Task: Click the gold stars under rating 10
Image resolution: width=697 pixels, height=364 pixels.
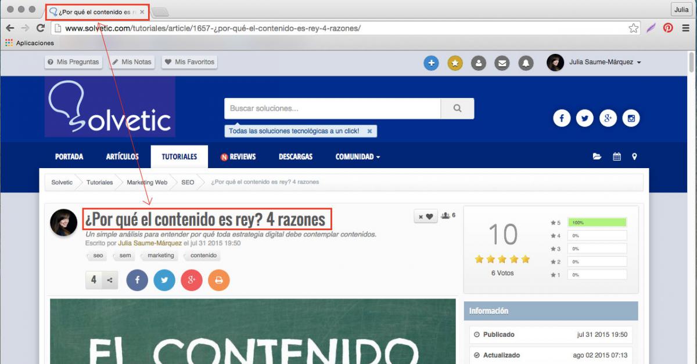Action: [502, 259]
